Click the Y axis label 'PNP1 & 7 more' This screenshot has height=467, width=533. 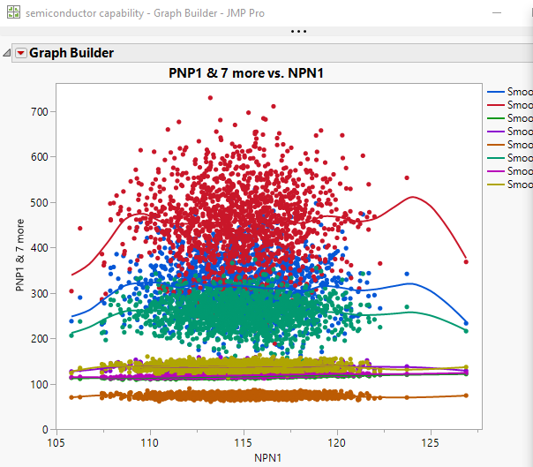tap(19, 255)
